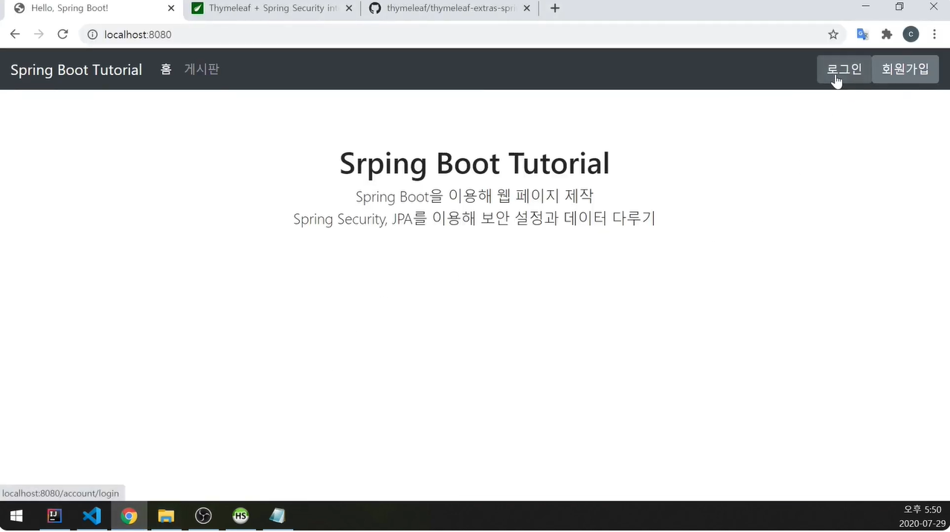Click the site info icon in the address bar
Viewport: 950px width, 532px height.
click(x=92, y=34)
